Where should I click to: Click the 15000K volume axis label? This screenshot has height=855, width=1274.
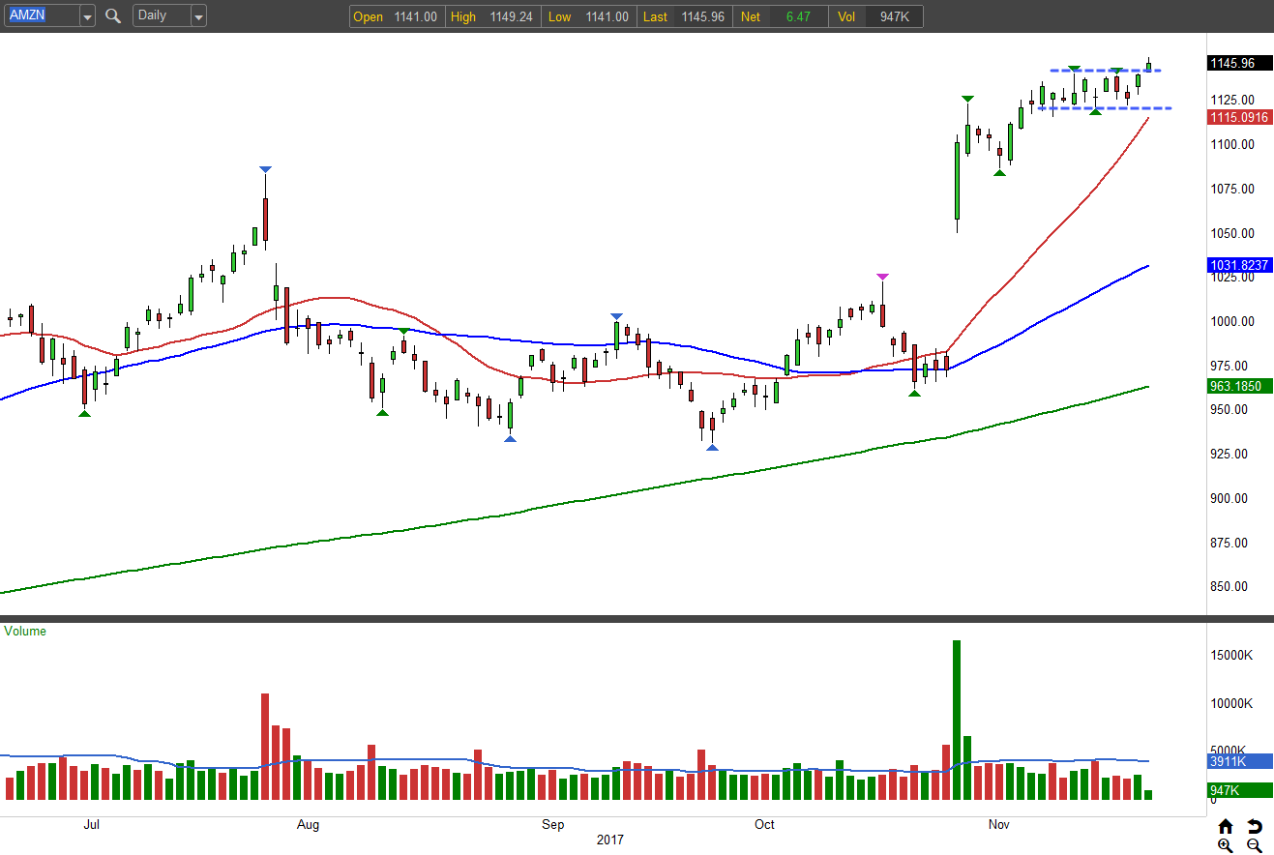click(1232, 655)
